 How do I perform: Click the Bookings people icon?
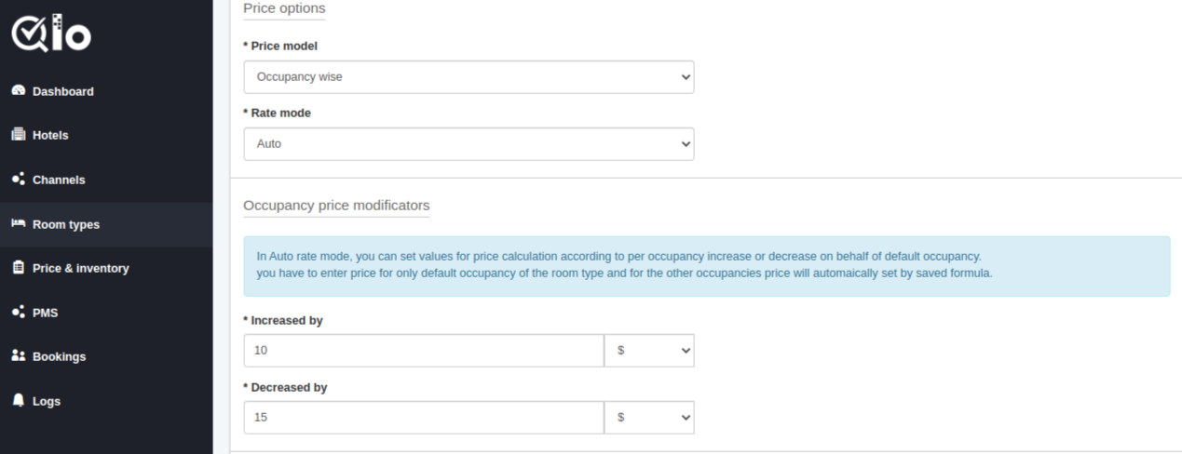tap(18, 356)
